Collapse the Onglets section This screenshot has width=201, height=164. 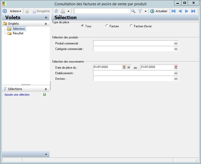point(46,24)
